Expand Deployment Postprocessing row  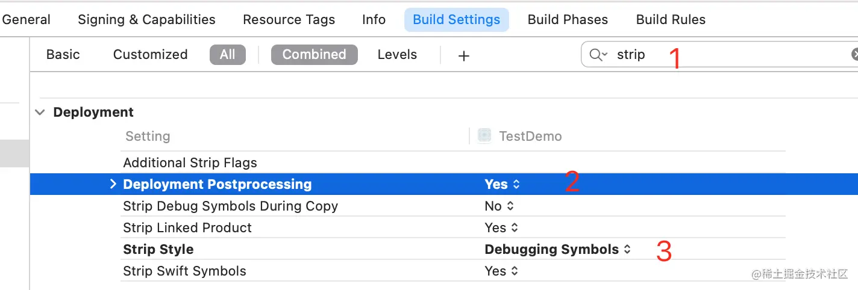[x=113, y=184]
